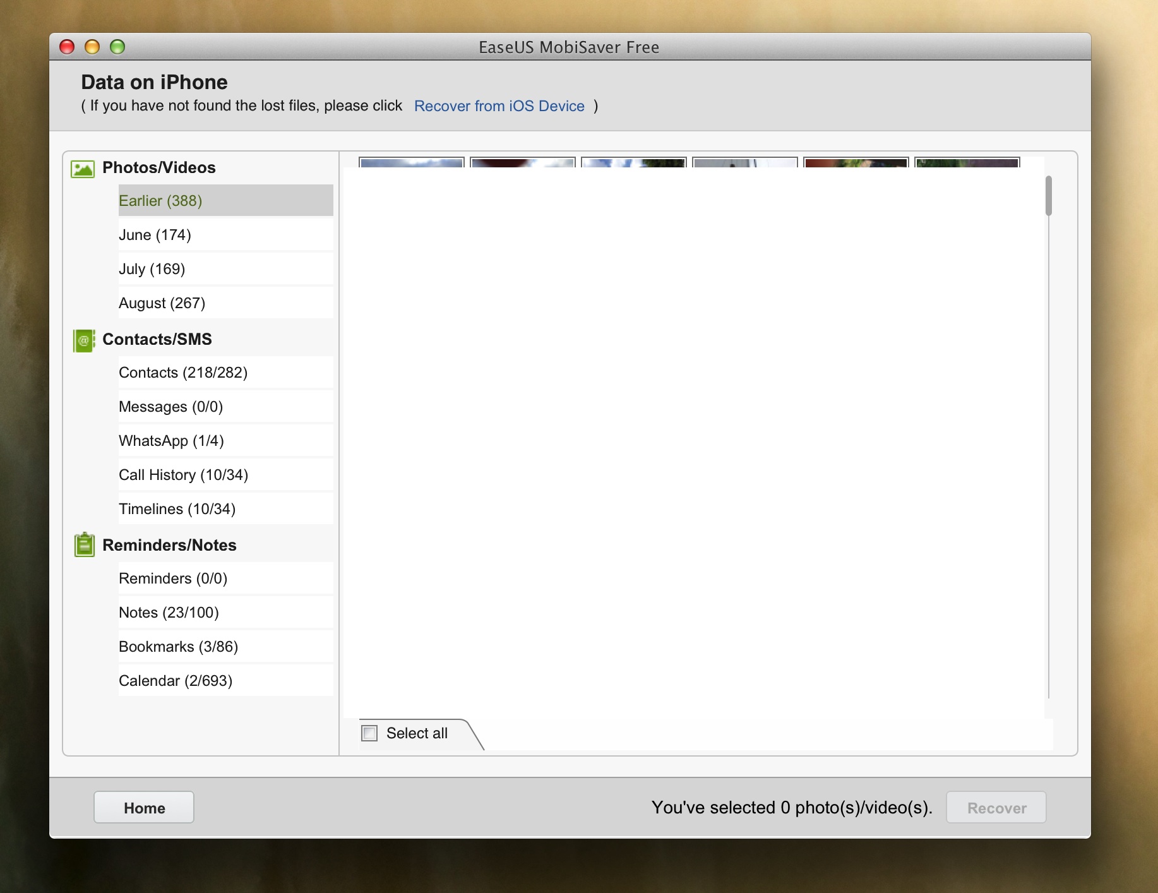View Messages (0/0) category

click(x=225, y=407)
